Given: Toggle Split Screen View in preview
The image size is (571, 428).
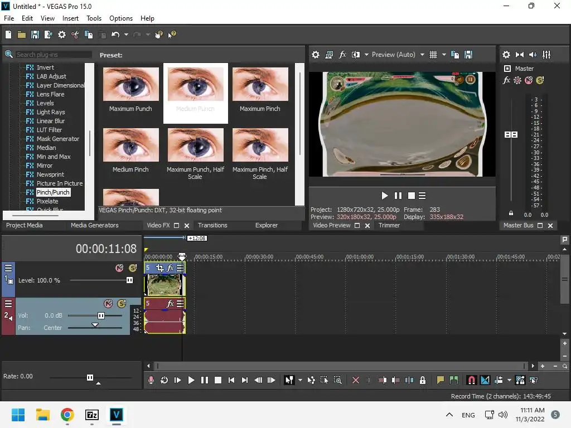Looking at the screenshot, I should [x=356, y=55].
